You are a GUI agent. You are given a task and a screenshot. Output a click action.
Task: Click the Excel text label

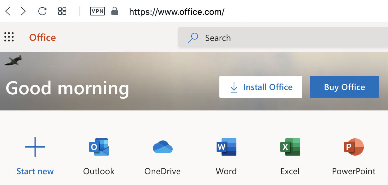(290, 171)
